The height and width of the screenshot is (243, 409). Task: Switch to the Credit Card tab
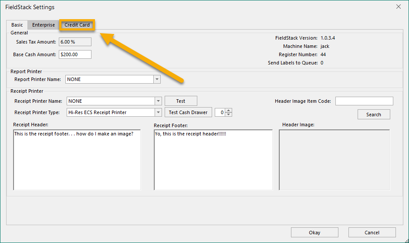point(77,25)
